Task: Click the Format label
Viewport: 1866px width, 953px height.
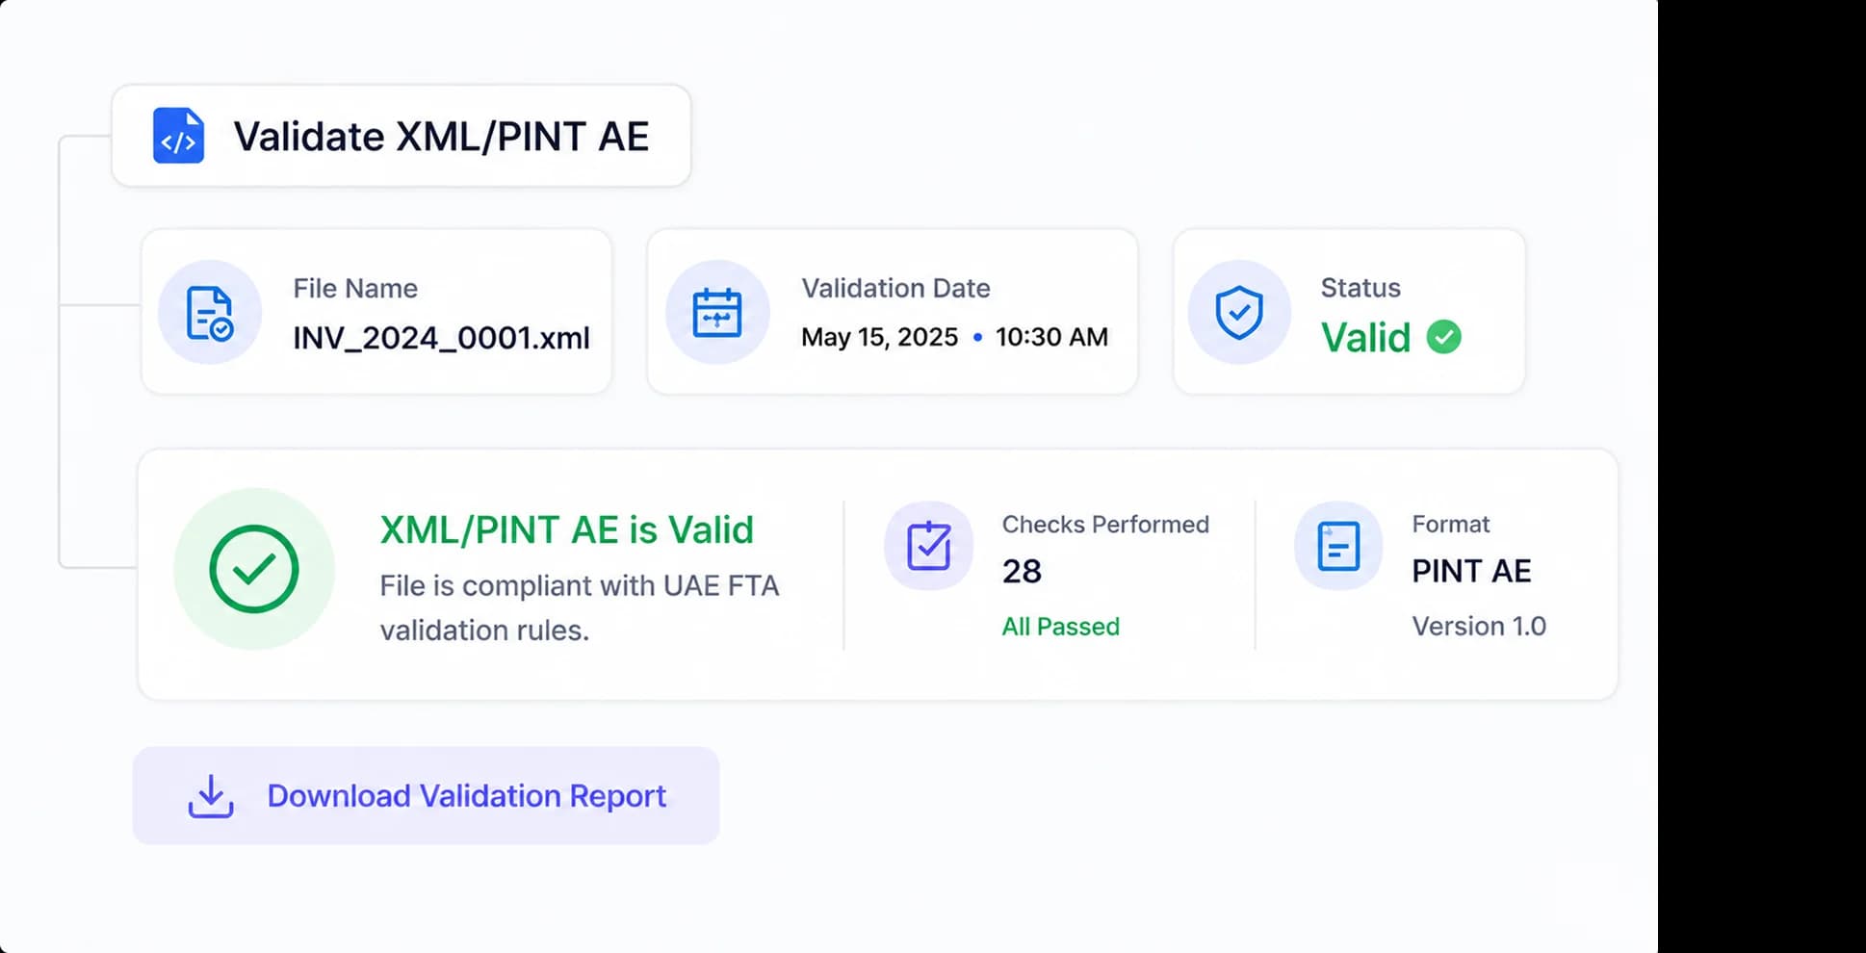Action: (x=1450, y=525)
